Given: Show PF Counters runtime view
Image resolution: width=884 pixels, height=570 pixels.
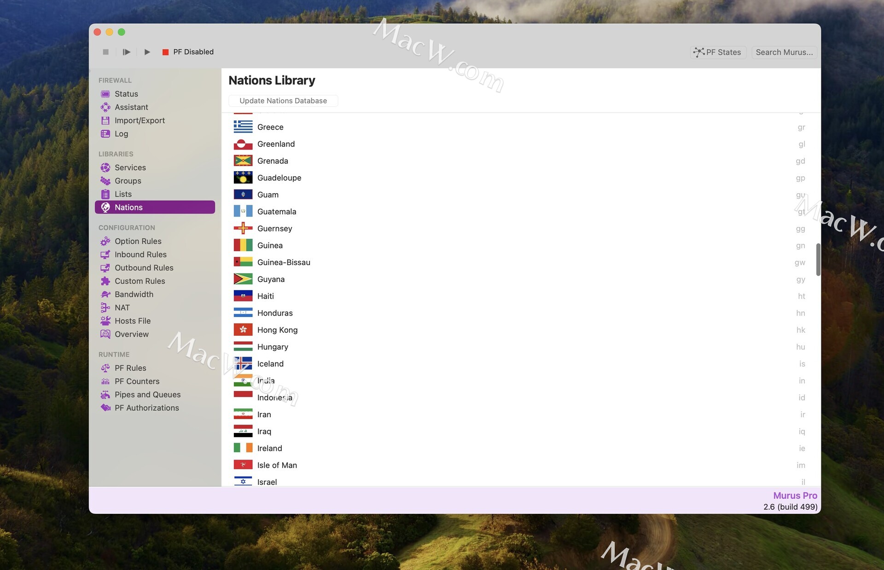Looking at the screenshot, I should [137, 381].
